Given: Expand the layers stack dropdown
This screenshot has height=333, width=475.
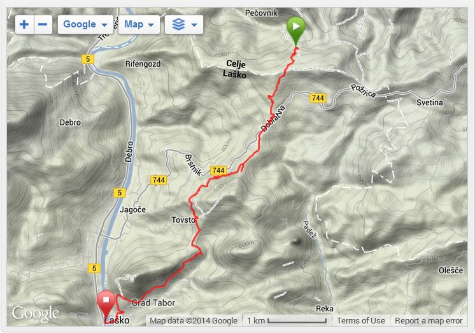Looking at the screenshot, I should coord(184,24).
